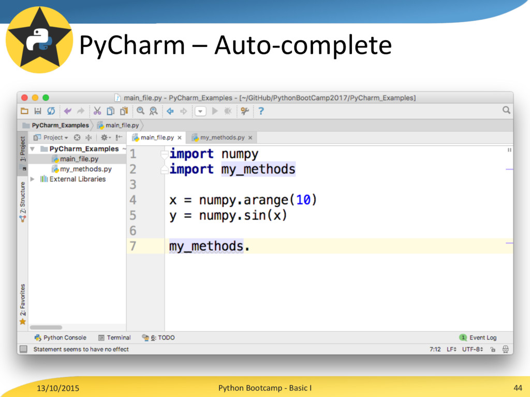The height and width of the screenshot is (397, 530).
Task: Click the Help question mark icon
Action: click(261, 111)
